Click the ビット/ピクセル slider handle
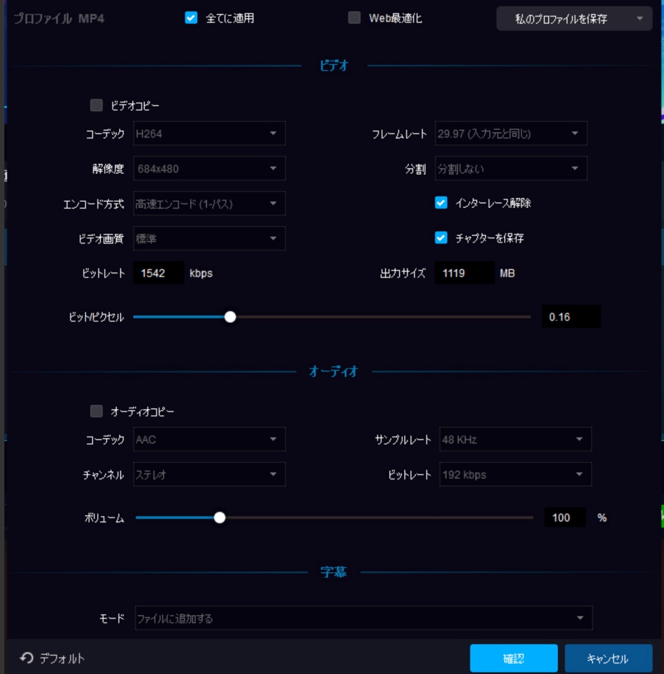 point(230,317)
